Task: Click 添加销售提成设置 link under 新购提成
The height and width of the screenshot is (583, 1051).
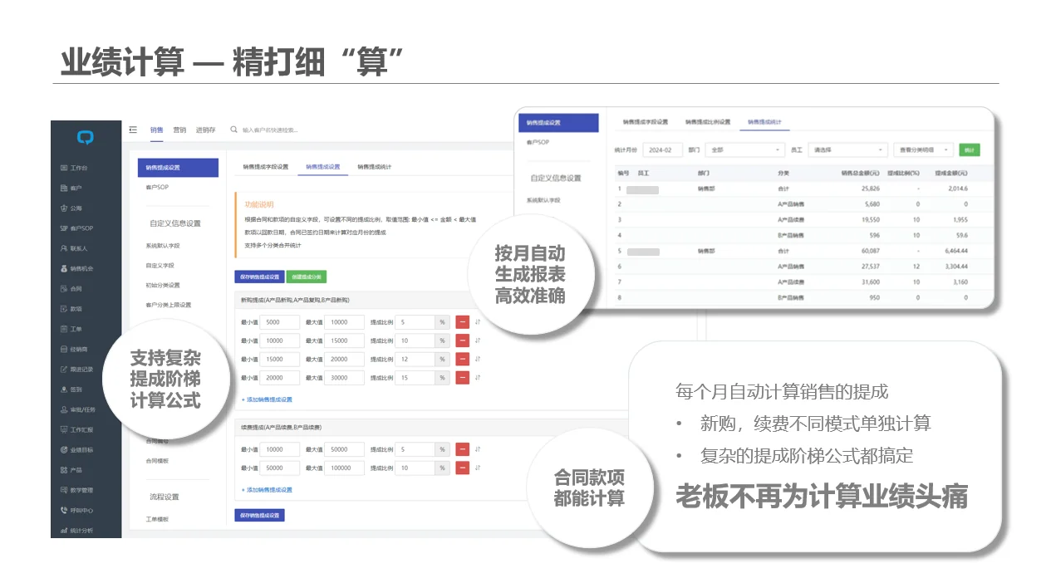Action: [x=267, y=399]
